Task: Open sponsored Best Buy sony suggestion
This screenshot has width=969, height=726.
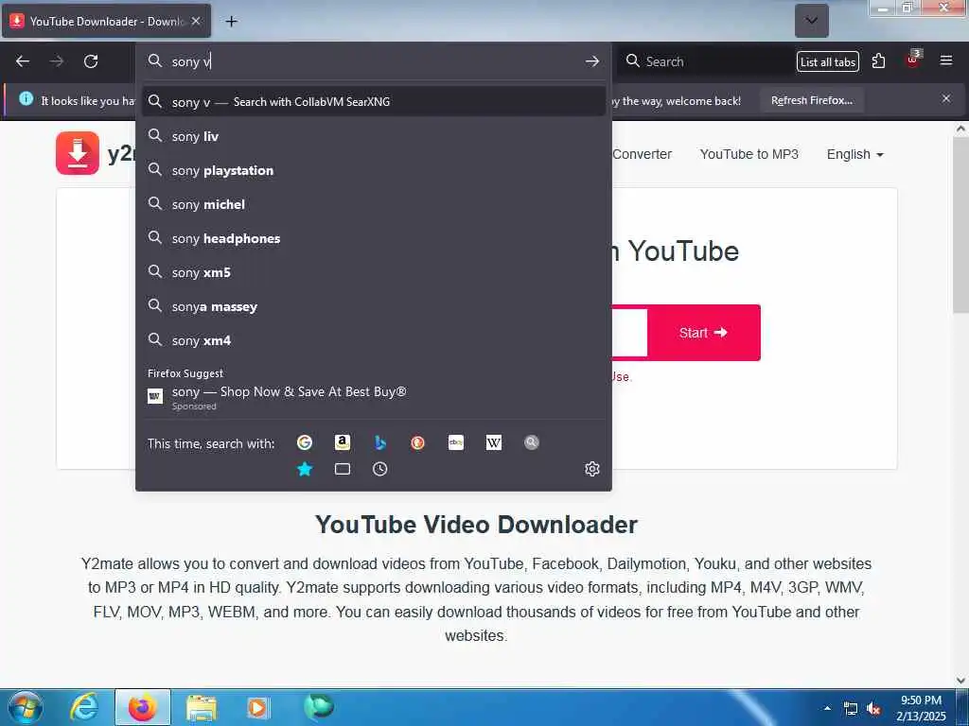Action: [x=373, y=397]
